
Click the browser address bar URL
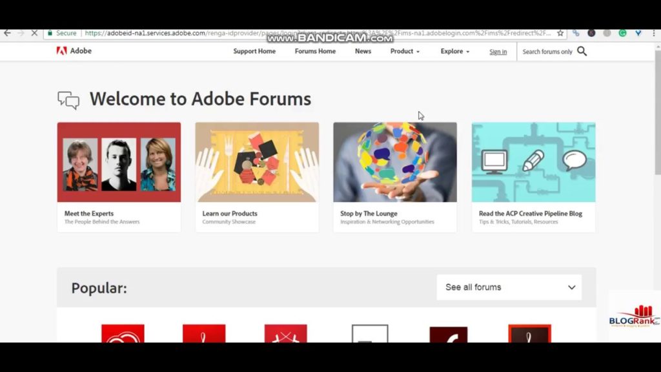318,33
